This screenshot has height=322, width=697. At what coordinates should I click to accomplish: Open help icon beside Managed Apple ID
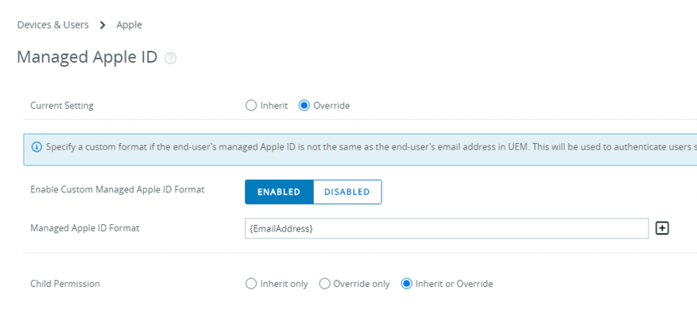point(170,59)
